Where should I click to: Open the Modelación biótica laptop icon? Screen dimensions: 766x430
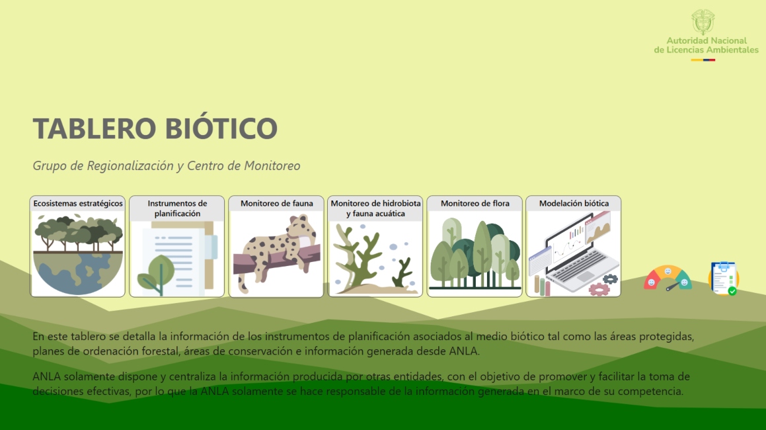click(x=573, y=253)
